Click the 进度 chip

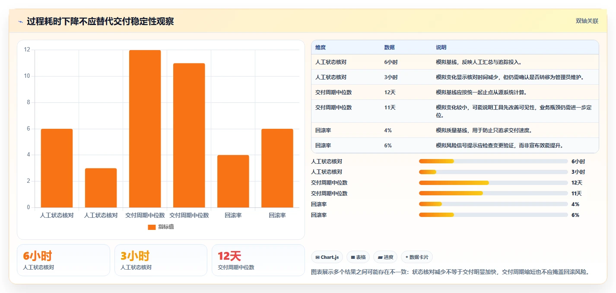pyautogui.click(x=385, y=257)
